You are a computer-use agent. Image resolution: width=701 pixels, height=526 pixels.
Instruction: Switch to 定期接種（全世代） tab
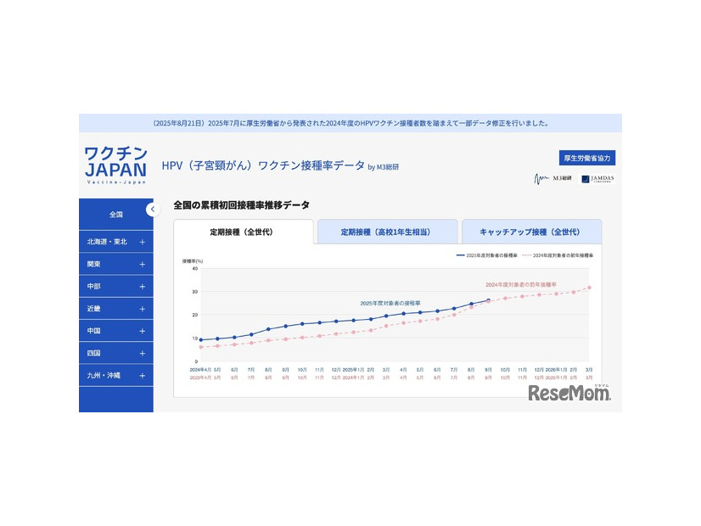pyautogui.click(x=242, y=232)
